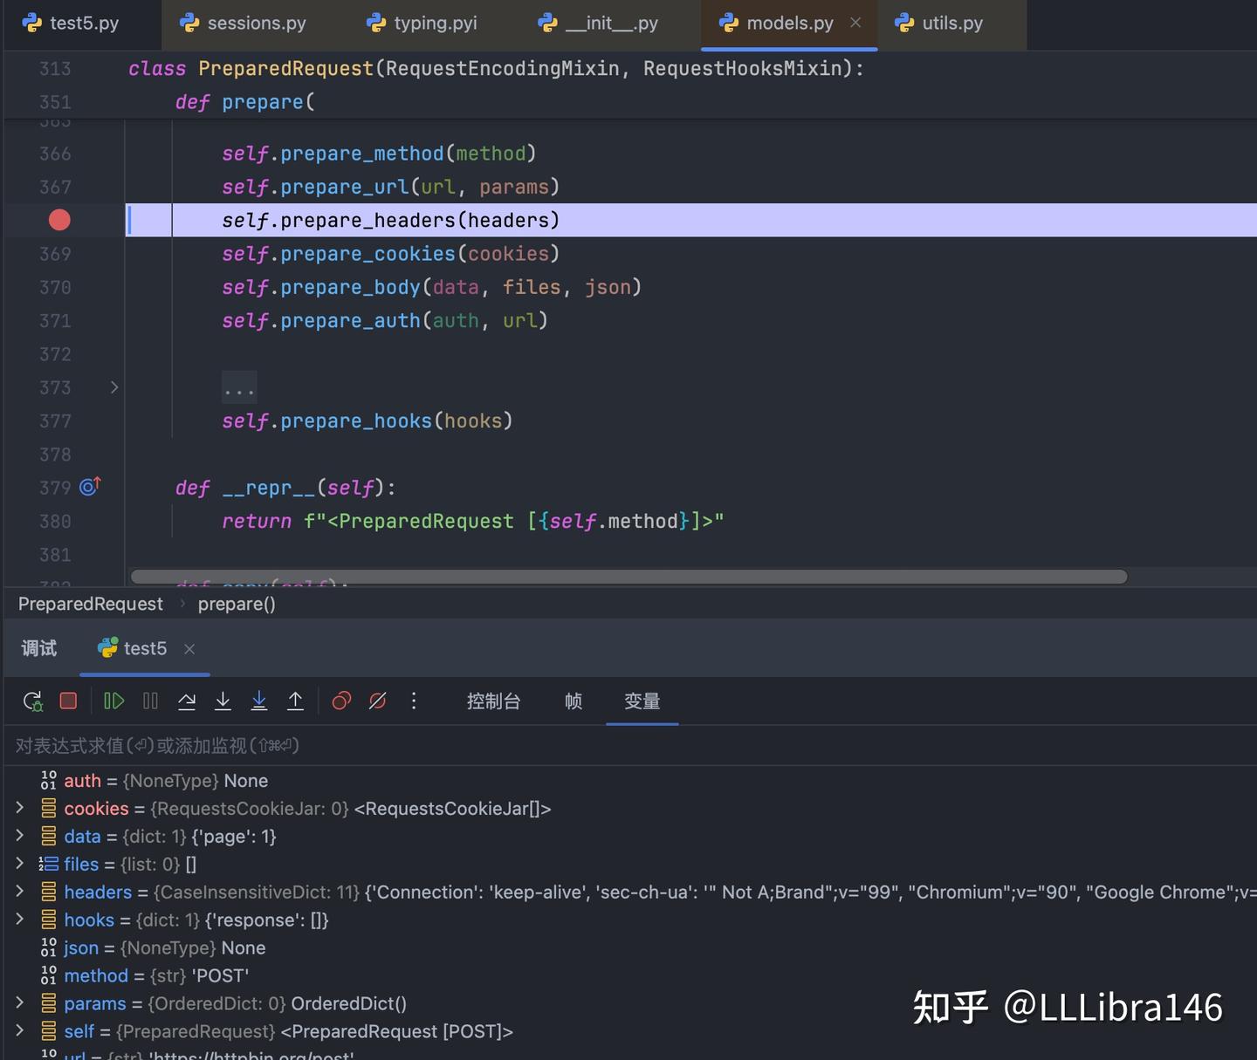Open the 控制台 console tab
This screenshot has height=1060, width=1257.
click(493, 701)
